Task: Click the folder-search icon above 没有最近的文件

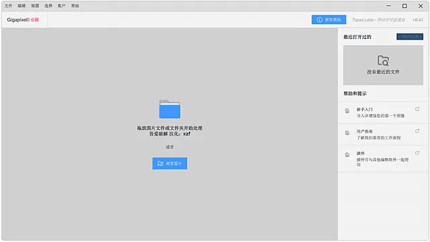Action: coord(383,60)
